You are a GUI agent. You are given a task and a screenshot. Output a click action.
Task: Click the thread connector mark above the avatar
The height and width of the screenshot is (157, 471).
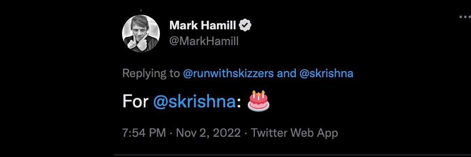point(141,11)
